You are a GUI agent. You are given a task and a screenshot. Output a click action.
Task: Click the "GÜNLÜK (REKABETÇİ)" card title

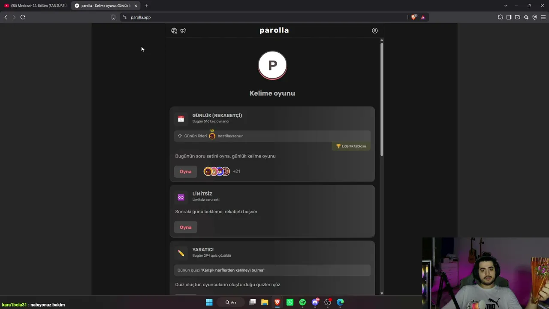217,115
